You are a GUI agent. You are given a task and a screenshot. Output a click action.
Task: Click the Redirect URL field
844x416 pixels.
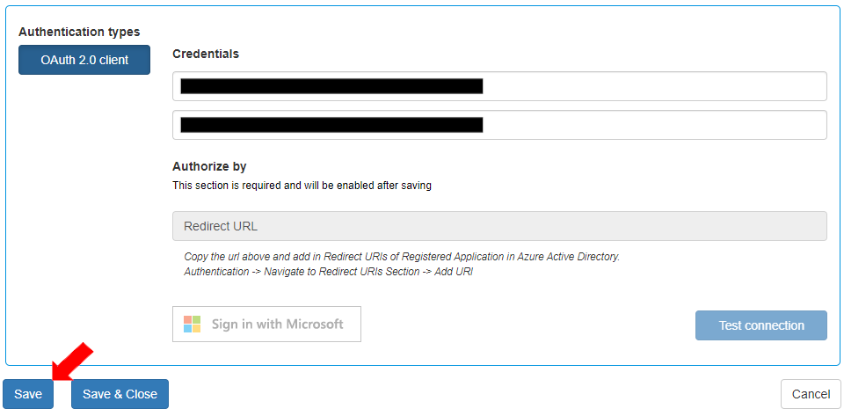coord(498,226)
